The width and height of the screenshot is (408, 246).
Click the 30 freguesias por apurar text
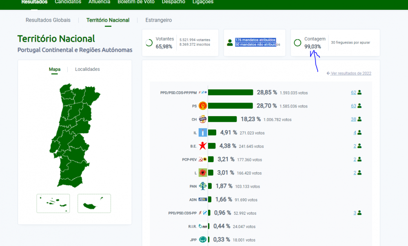[x=350, y=42]
